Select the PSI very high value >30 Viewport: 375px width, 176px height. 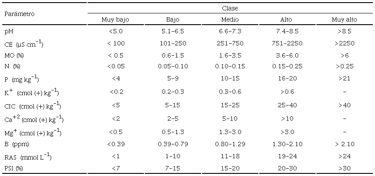tap(344, 167)
